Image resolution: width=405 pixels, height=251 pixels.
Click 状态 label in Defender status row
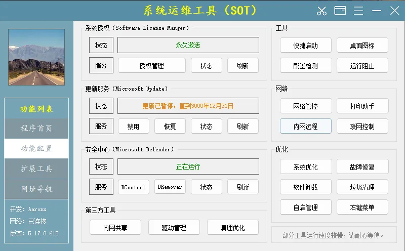[x=101, y=166]
